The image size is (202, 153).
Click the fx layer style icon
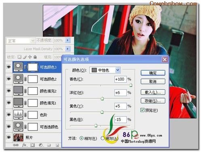pyautogui.click(x=24, y=145)
